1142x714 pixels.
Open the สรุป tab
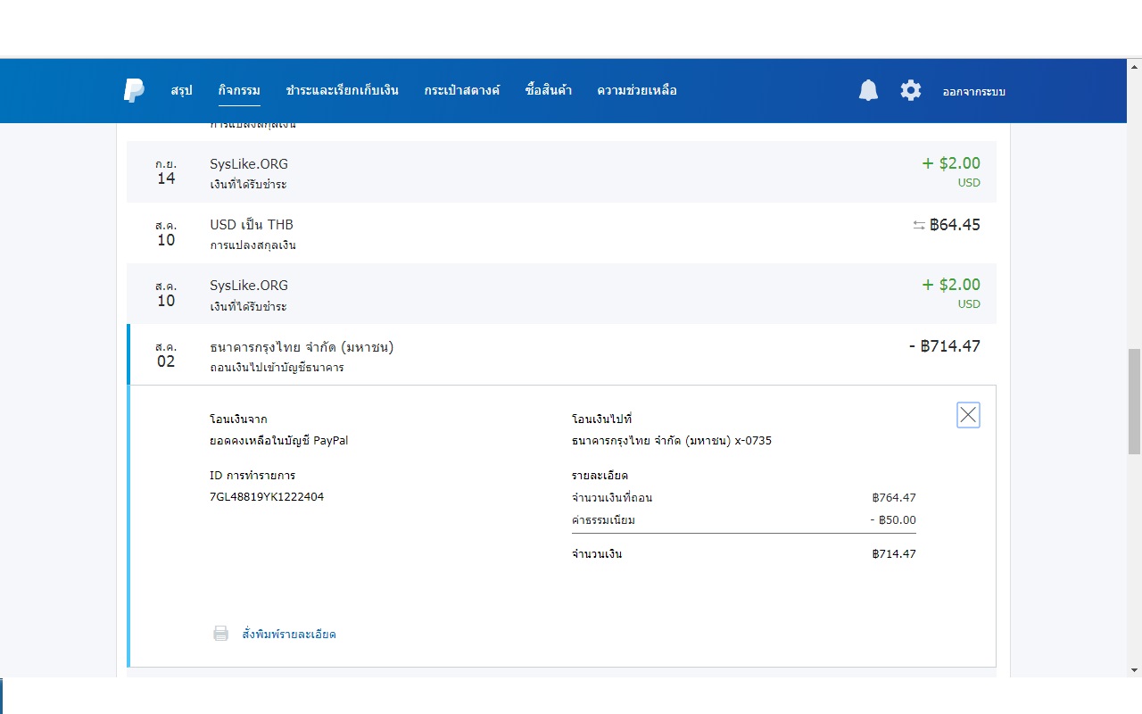181,90
